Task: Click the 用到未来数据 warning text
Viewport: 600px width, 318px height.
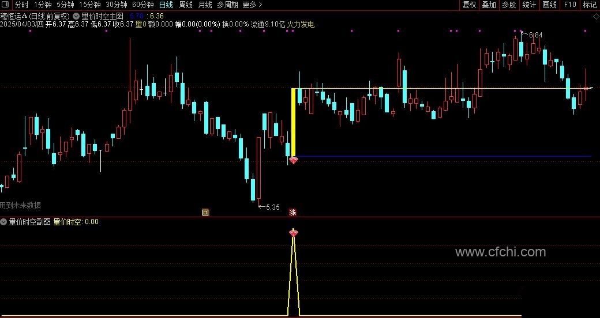Action: [20, 205]
